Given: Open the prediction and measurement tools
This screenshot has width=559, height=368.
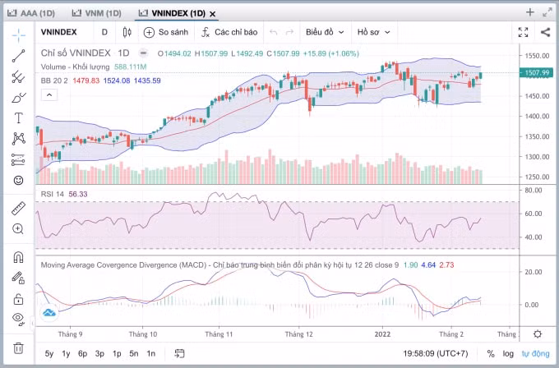Looking at the screenshot, I should pyautogui.click(x=19, y=159).
